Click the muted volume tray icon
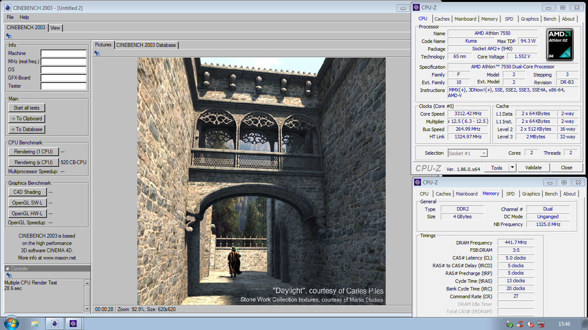The height and width of the screenshot is (330, 588). click(530, 324)
